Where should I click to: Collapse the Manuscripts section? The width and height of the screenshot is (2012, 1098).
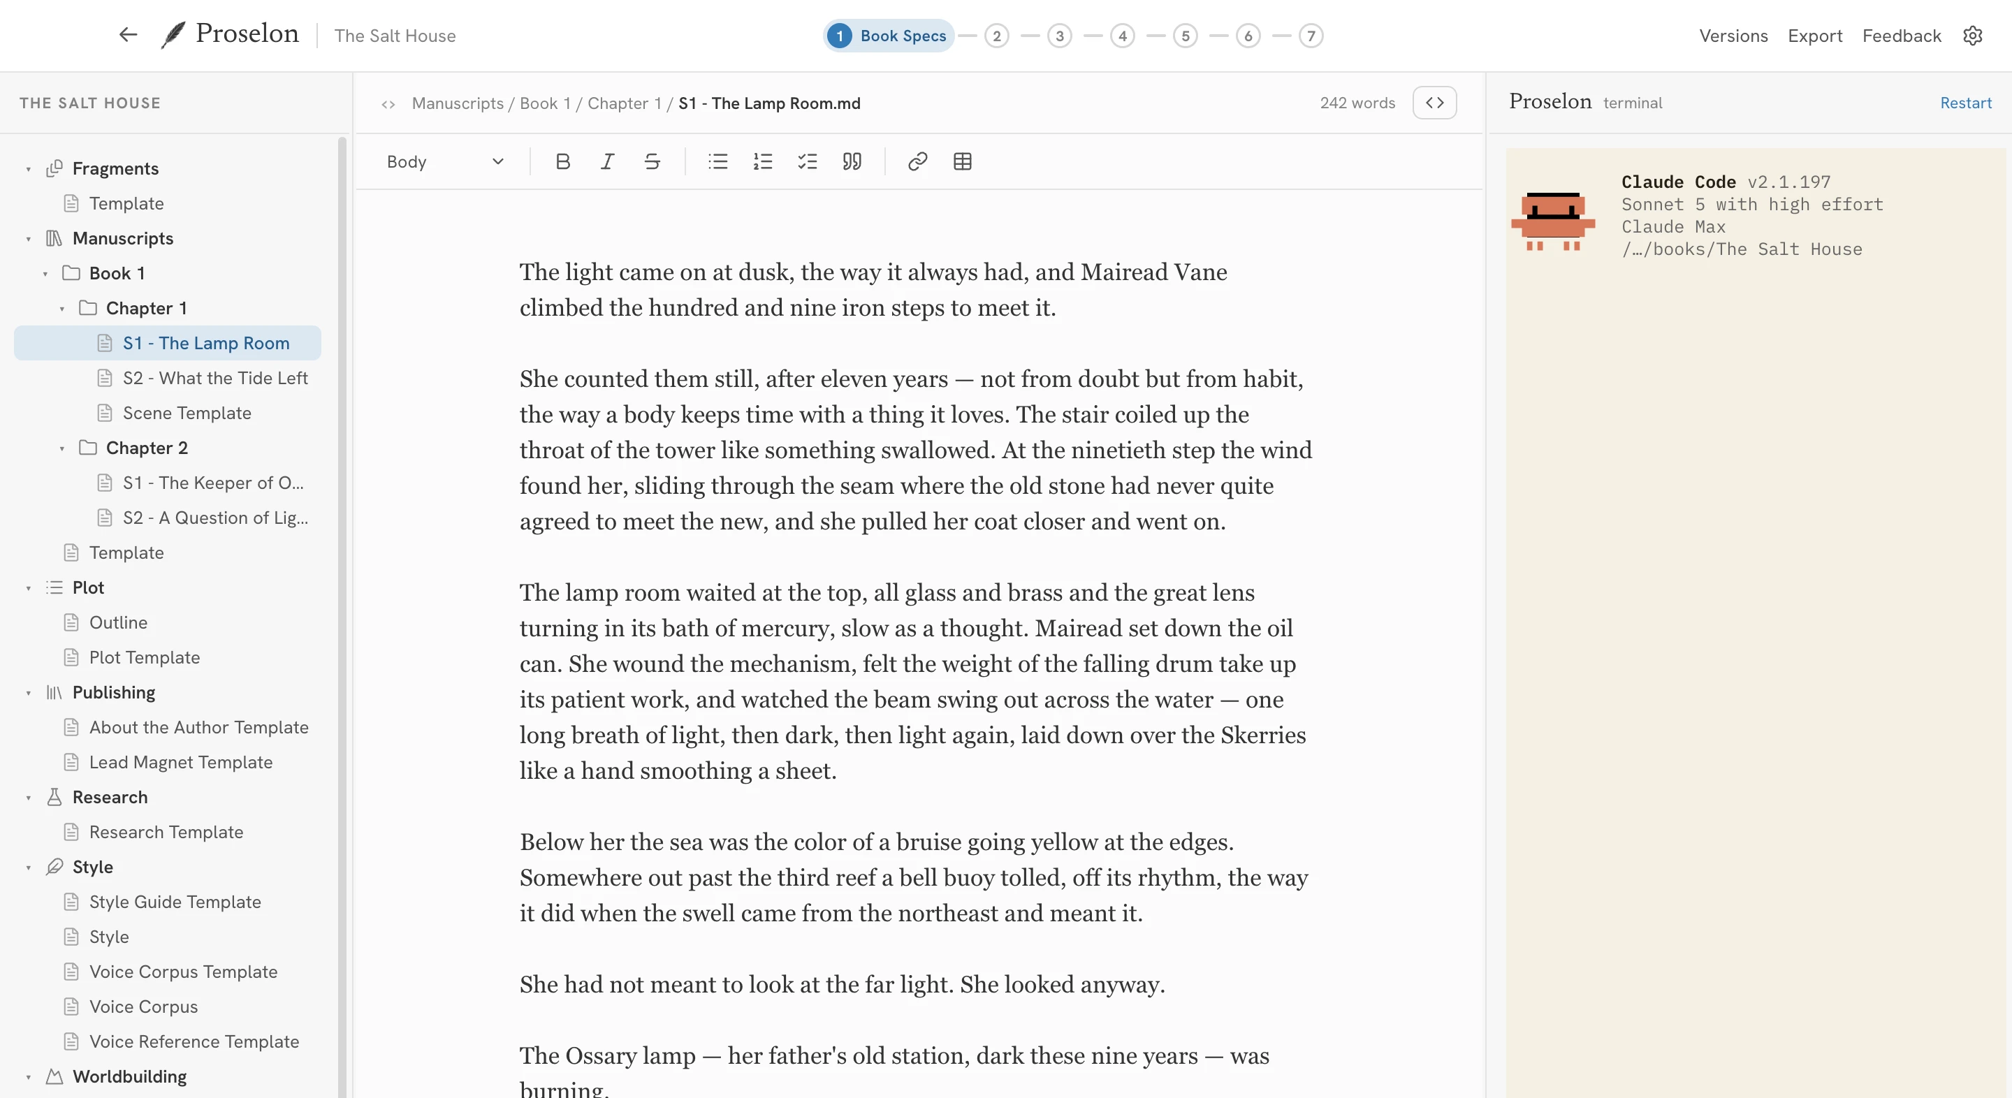coord(28,239)
